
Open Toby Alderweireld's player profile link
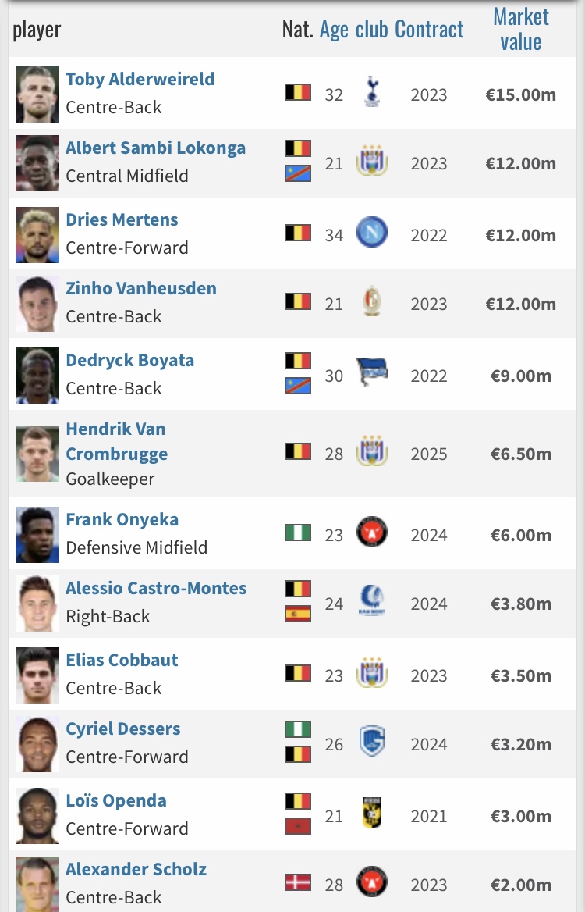(140, 79)
